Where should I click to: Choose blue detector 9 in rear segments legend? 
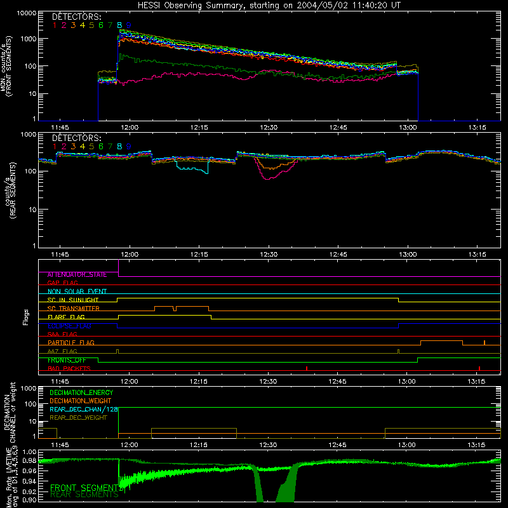[129, 147]
